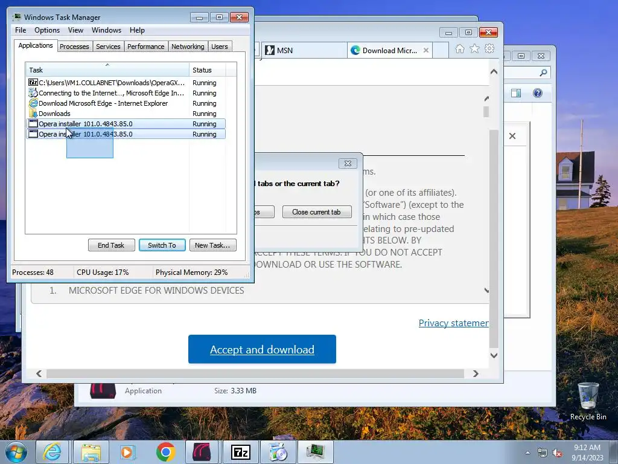Open the Options menu in Task Manager

click(x=47, y=30)
